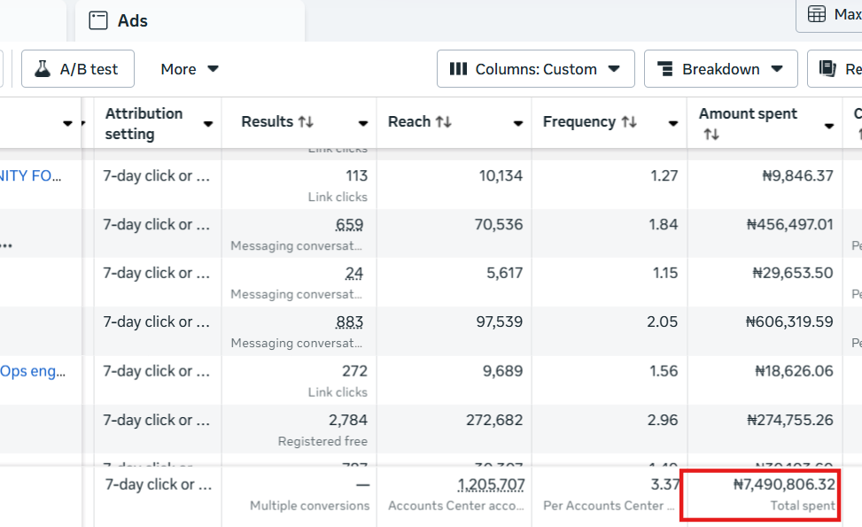This screenshot has width=862, height=527.
Task: Click the A/B test flask icon
Action: [43, 69]
